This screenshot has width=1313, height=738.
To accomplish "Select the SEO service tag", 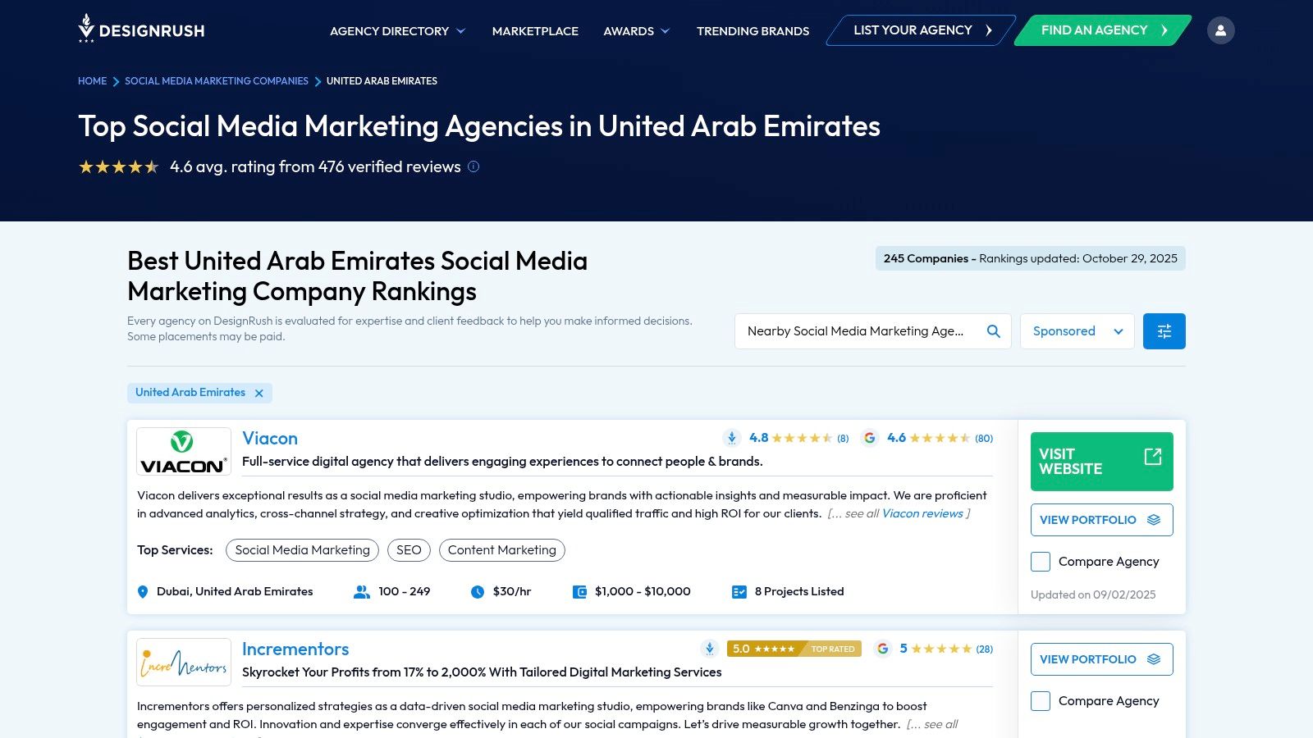I will pyautogui.click(x=409, y=550).
